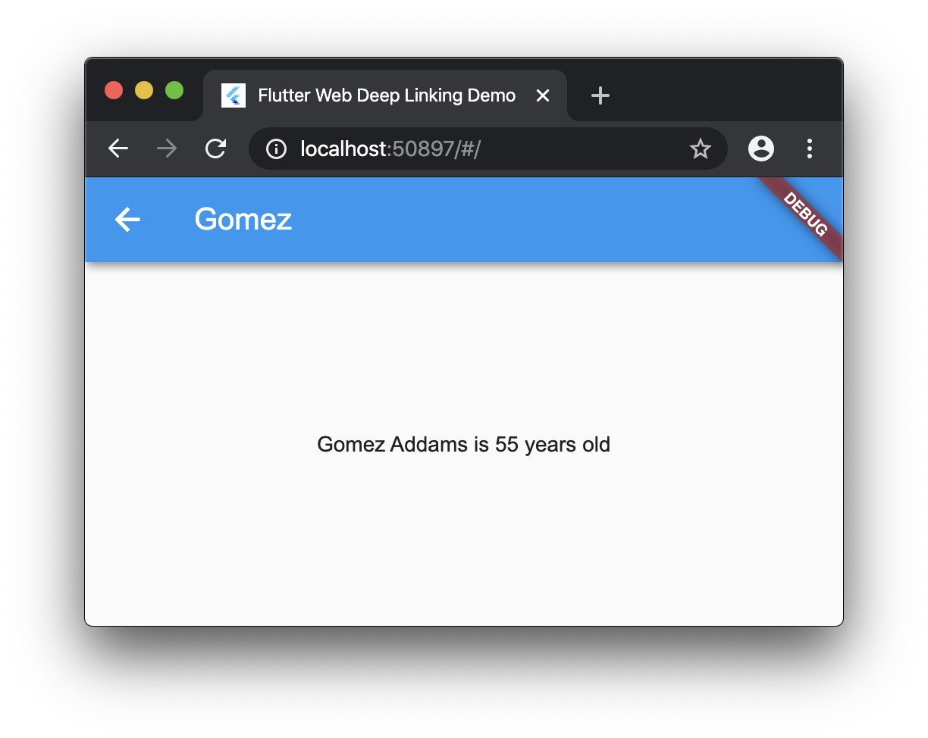Select the Flutter Web Deep Linking Demo tab
The image size is (928, 738).
385,95
